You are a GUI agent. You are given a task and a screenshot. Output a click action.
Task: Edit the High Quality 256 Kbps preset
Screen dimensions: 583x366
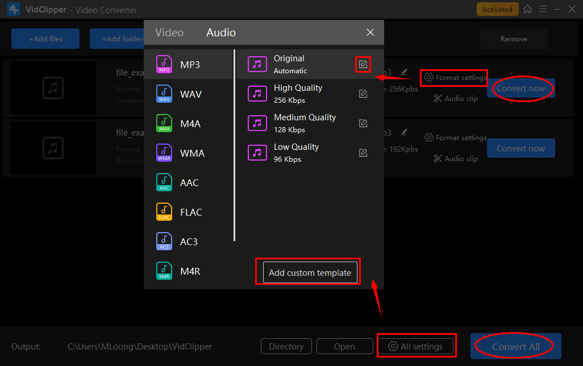363,94
